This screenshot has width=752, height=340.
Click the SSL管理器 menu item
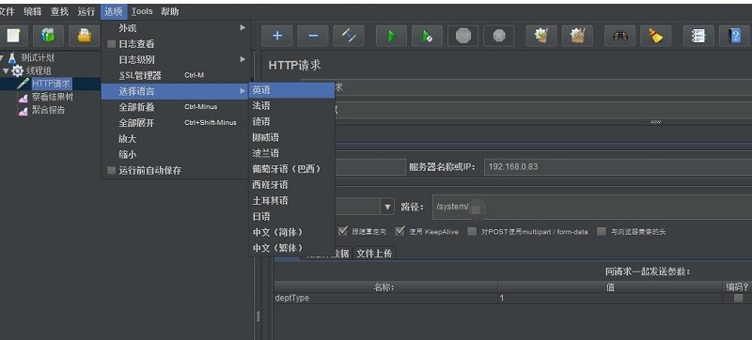[175, 76]
